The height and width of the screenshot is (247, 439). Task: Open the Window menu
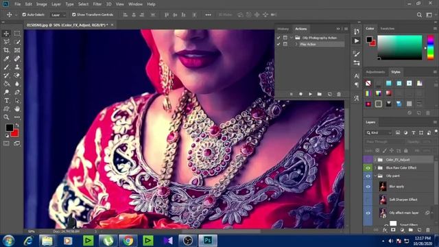(135, 4)
